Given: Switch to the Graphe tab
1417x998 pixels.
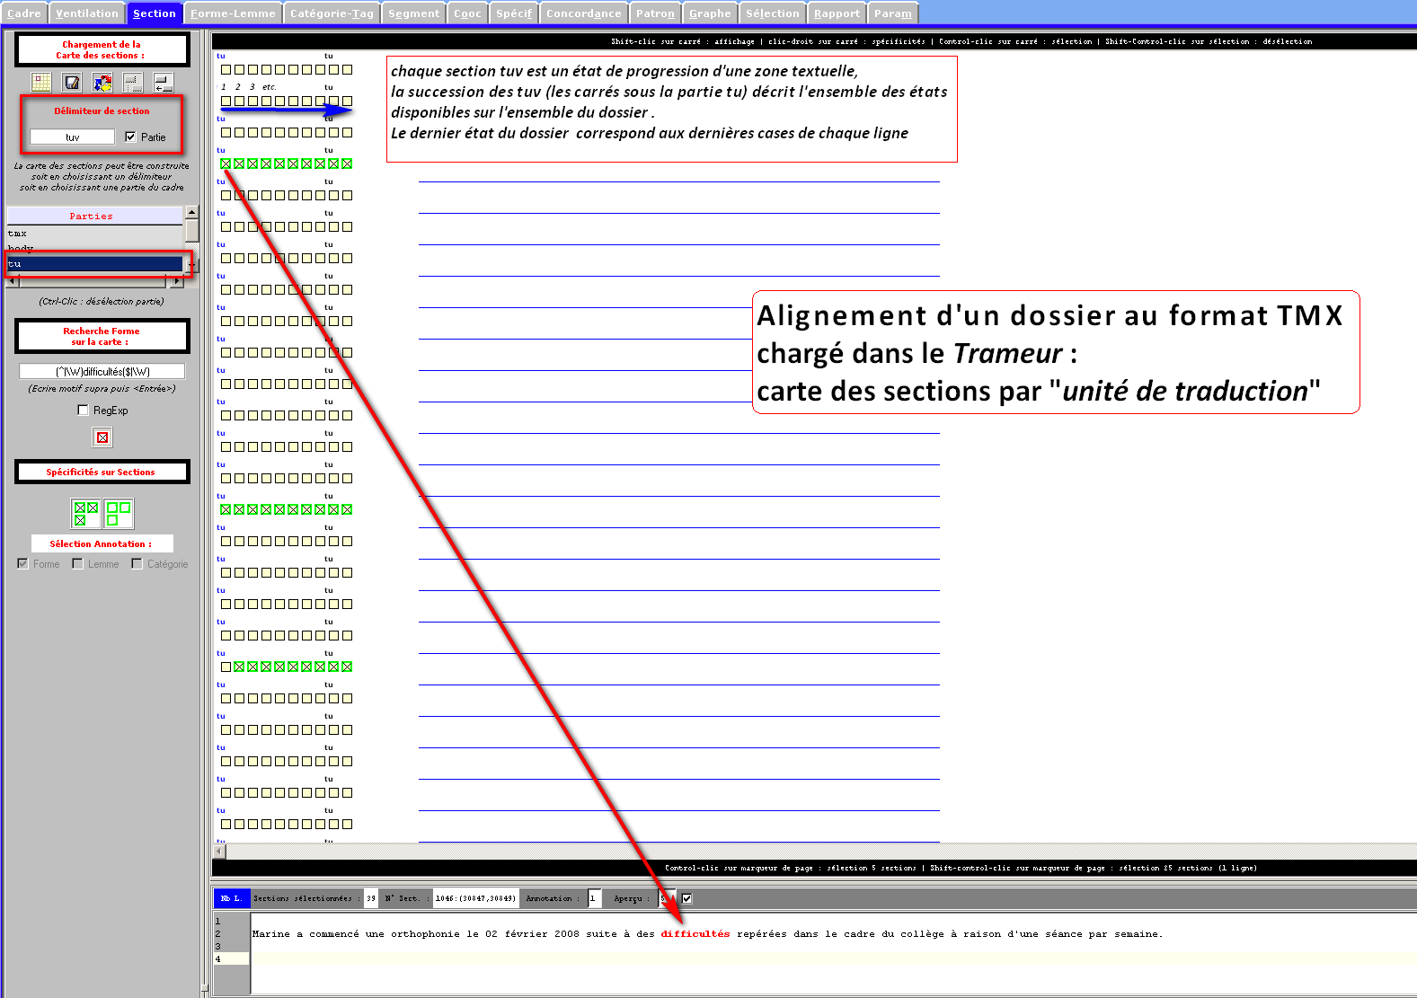Looking at the screenshot, I should [709, 13].
